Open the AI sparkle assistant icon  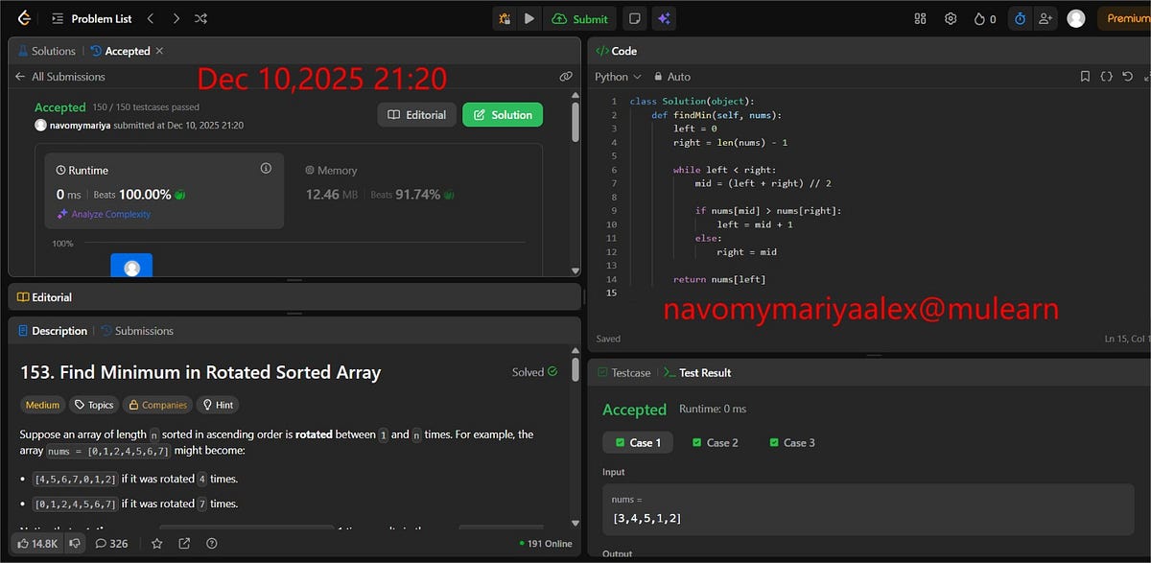tap(663, 18)
